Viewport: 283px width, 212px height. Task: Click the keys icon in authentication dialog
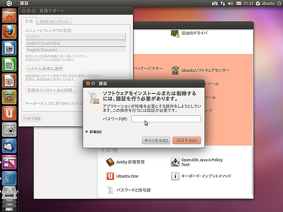click(x=93, y=97)
